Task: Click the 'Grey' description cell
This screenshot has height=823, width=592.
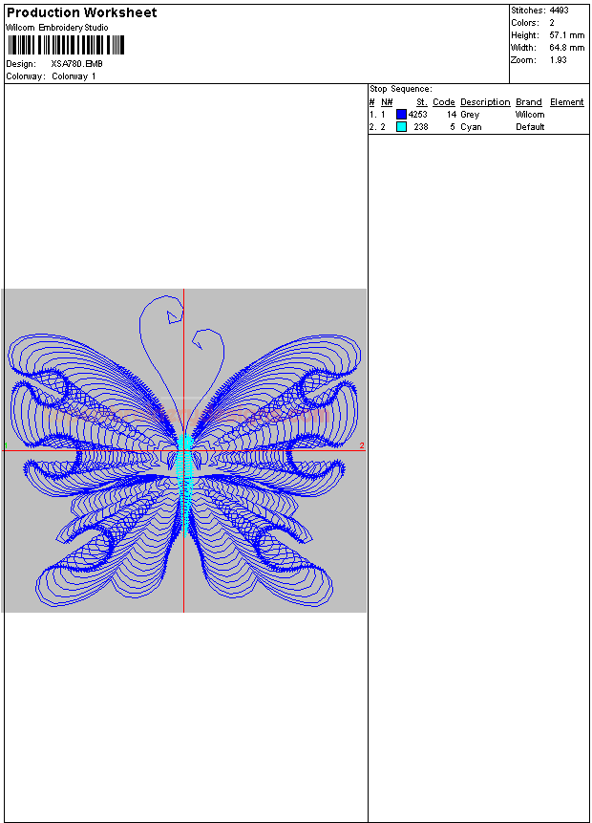Action: pos(470,115)
